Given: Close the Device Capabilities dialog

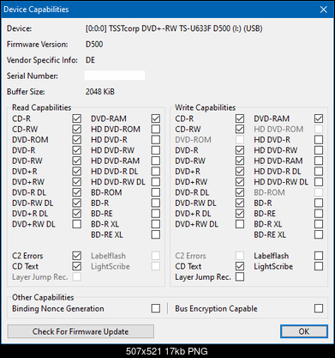Looking at the screenshot, I should tap(324, 9).
